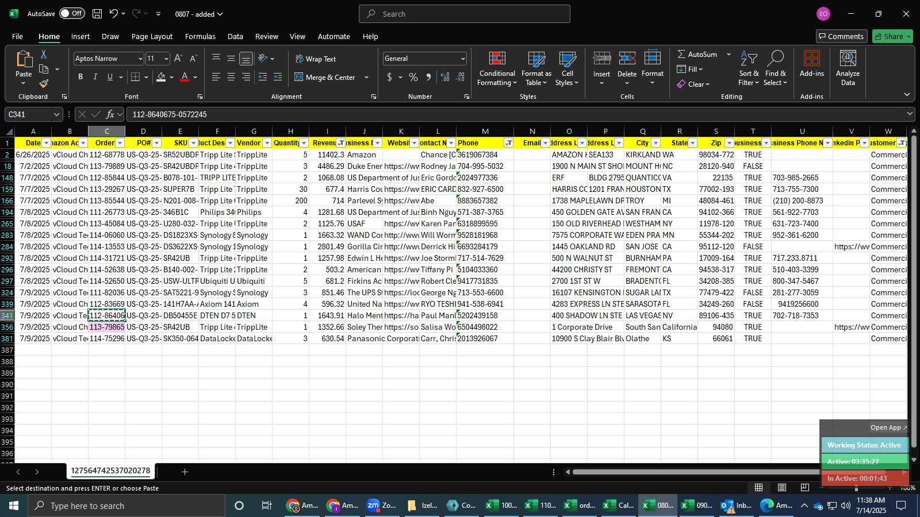Click the Clear button in Editing

tap(693, 84)
